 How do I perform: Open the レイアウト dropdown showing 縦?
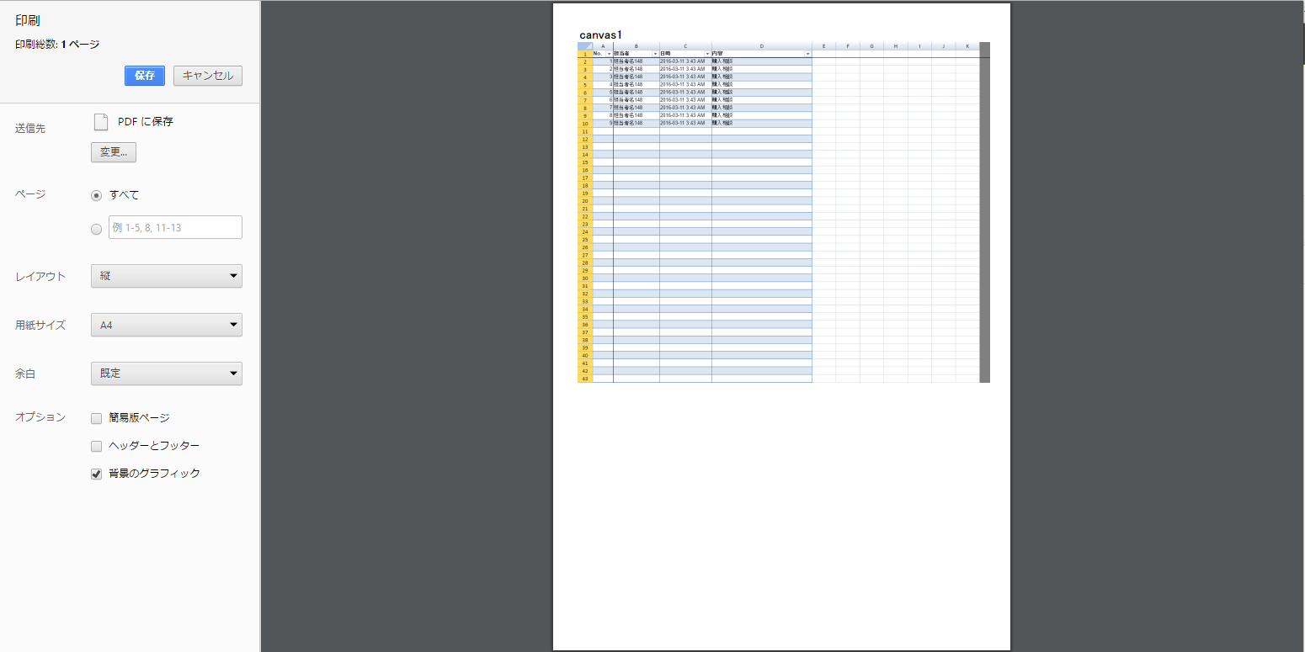coord(167,276)
